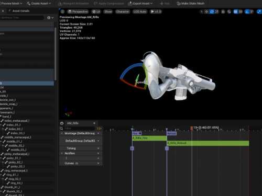Click the Make Static Mesh button
This screenshot has height=196, width=262.
(190, 3)
